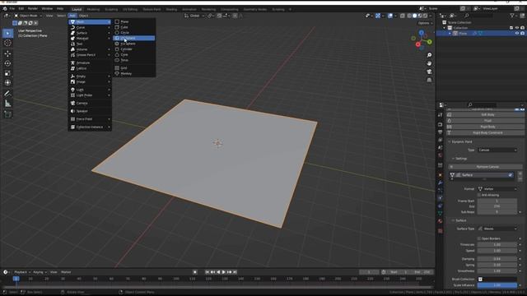Toggle viewport overlays button
The image size is (527, 296).
coord(390,16)
